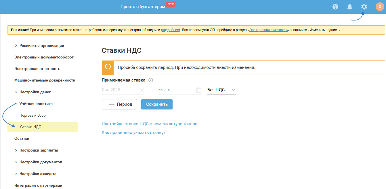
Task: Click the red New badge
Action: (171, 4)
